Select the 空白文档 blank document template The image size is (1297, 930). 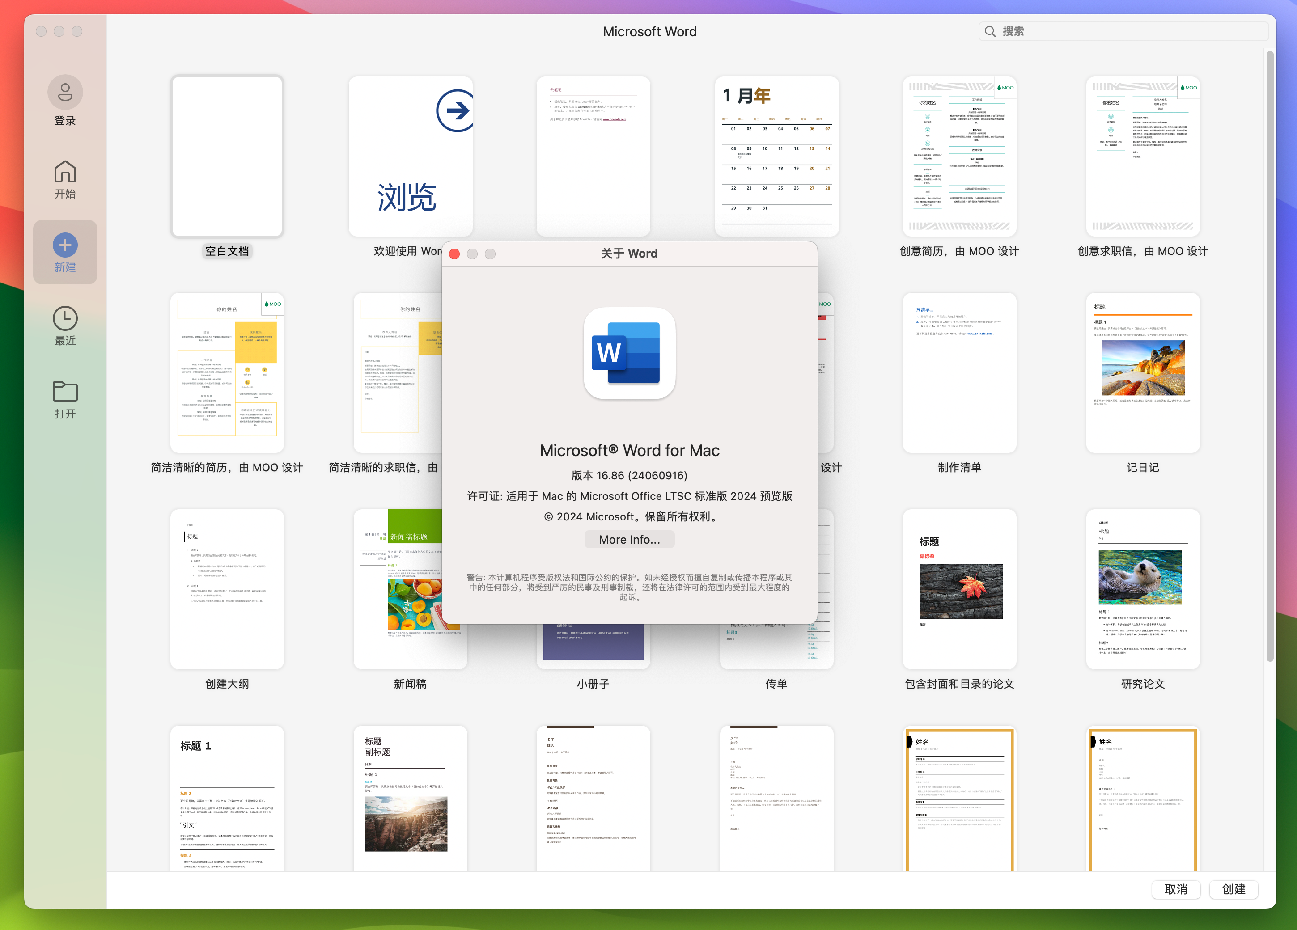227,156
